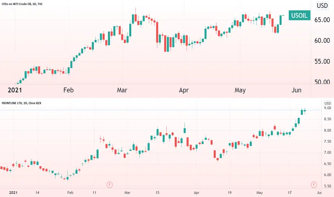Click the earnings E marker near February

[110, 184]
